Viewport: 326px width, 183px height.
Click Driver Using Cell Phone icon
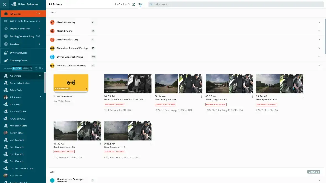(52, 57)
